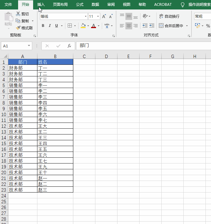Switch to the View (视图) tab
The height and width of the screenshot is (224, 211).
point(127,5)
